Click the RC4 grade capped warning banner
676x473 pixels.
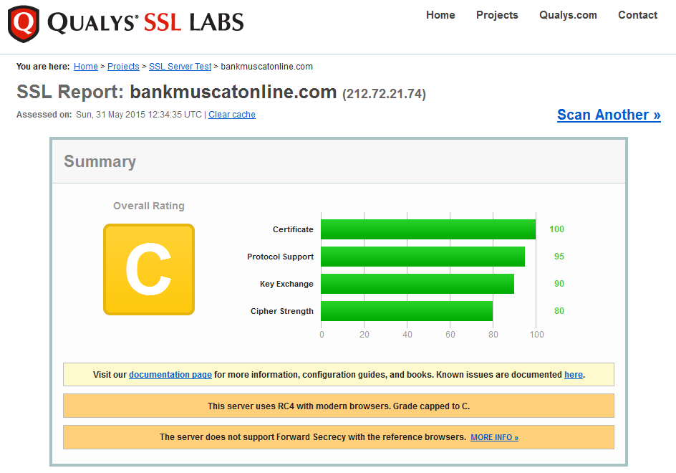pyautogui.click(x=339, y=406)
